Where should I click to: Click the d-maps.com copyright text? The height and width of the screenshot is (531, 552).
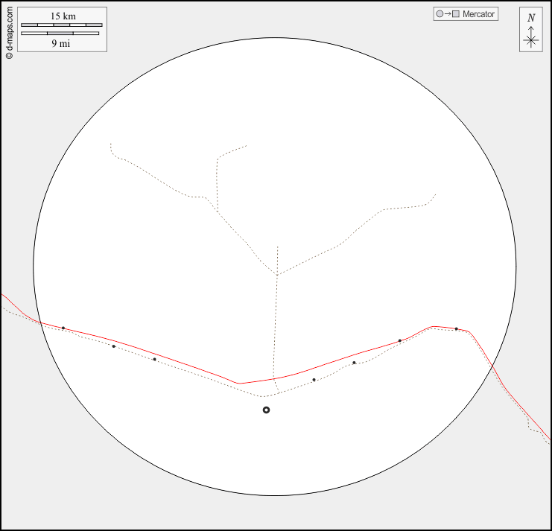coord(10,33)
